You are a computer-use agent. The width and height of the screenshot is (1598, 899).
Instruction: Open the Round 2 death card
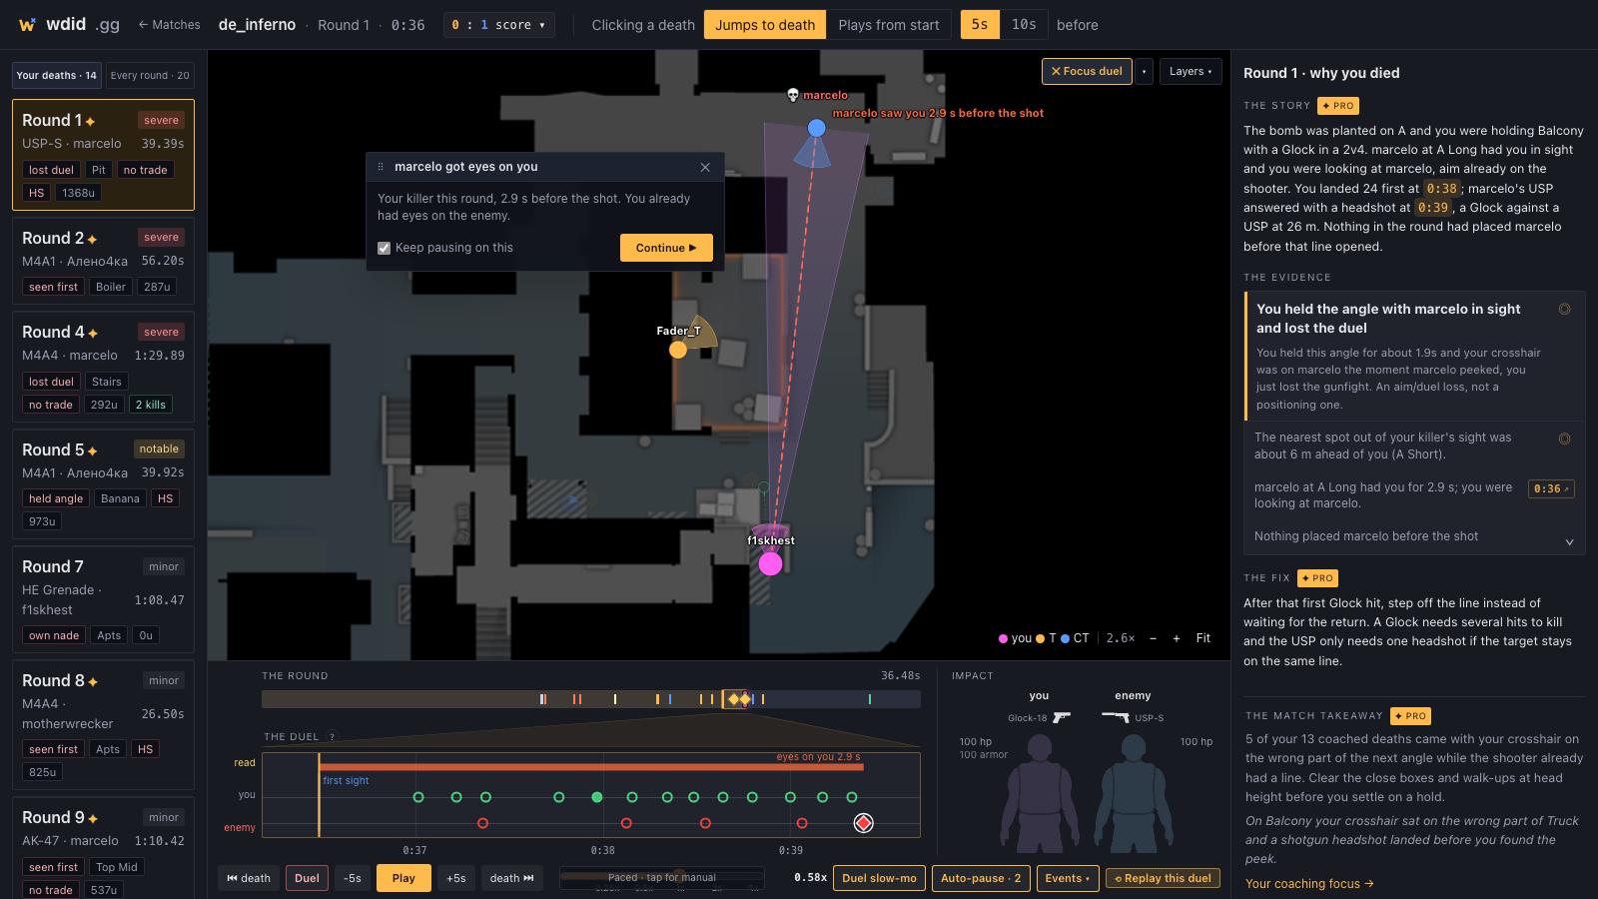pos(103,262)
